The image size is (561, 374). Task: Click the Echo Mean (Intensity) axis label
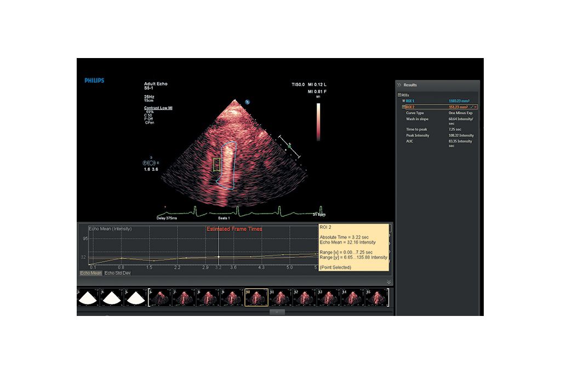pyautogui.click(x=110, y=229)
